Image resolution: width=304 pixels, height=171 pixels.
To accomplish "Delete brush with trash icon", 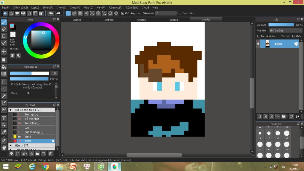I will click(50, 154).
